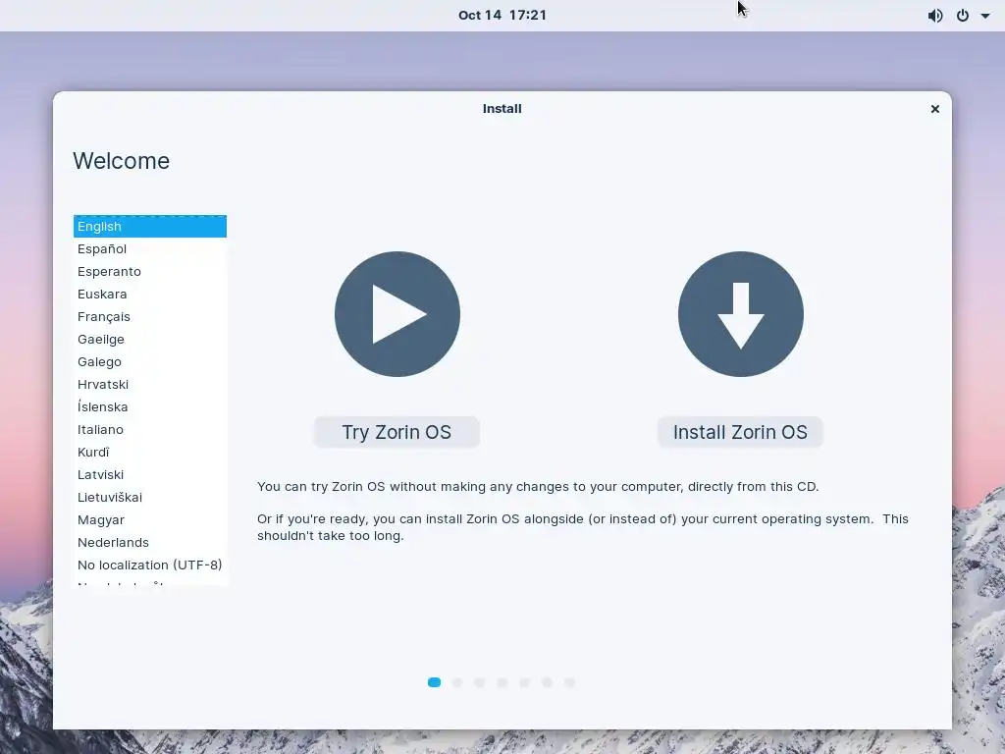Choose Gaeilge in language list
The width and height of the screenshot is (1005, 754).
[x=150, y=339]
